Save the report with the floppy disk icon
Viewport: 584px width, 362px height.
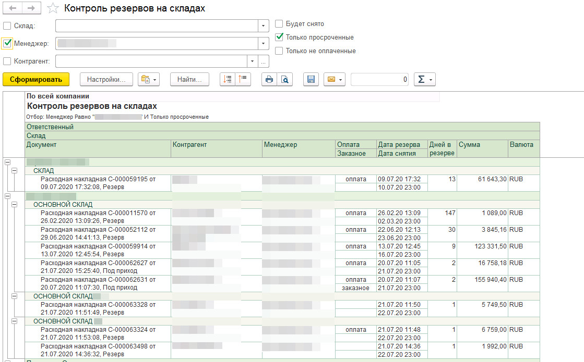pyautogui.click(x=311, y=79)
